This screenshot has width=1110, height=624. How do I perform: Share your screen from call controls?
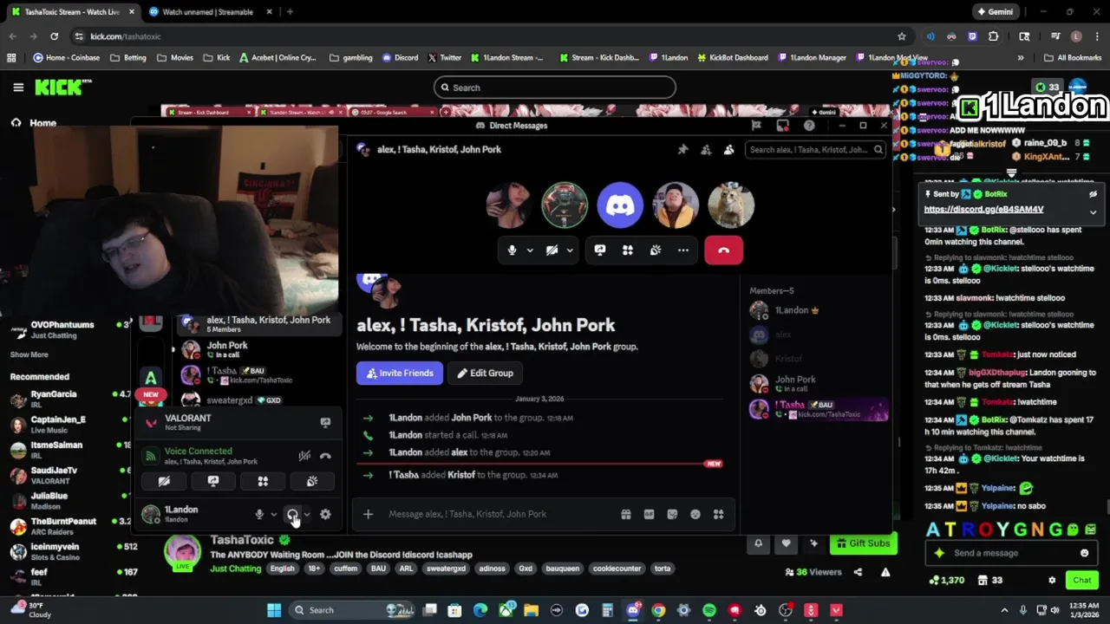pyautogui.click(x=599, y=250)
